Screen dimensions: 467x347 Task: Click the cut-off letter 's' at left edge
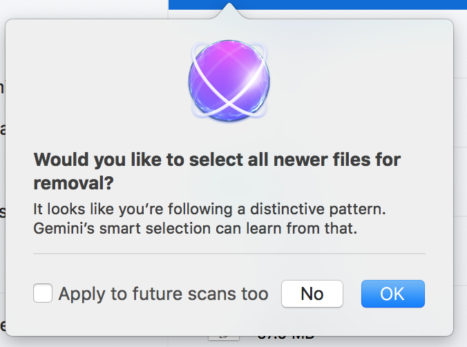2,212
